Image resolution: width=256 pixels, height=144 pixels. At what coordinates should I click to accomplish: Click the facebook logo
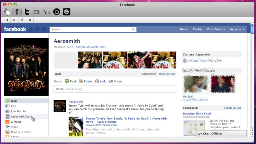pyautogui.click(x=15, y=29)
